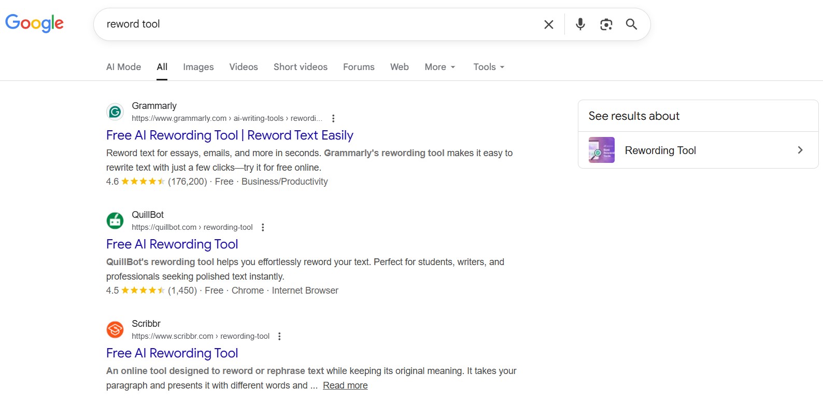Click the Google logo
Screen dimensions: 823x401
tap(34, 23)
